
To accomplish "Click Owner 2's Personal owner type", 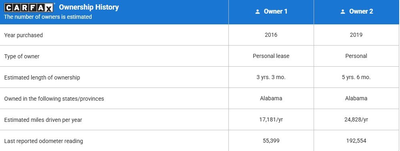I will tap(356, 56).
